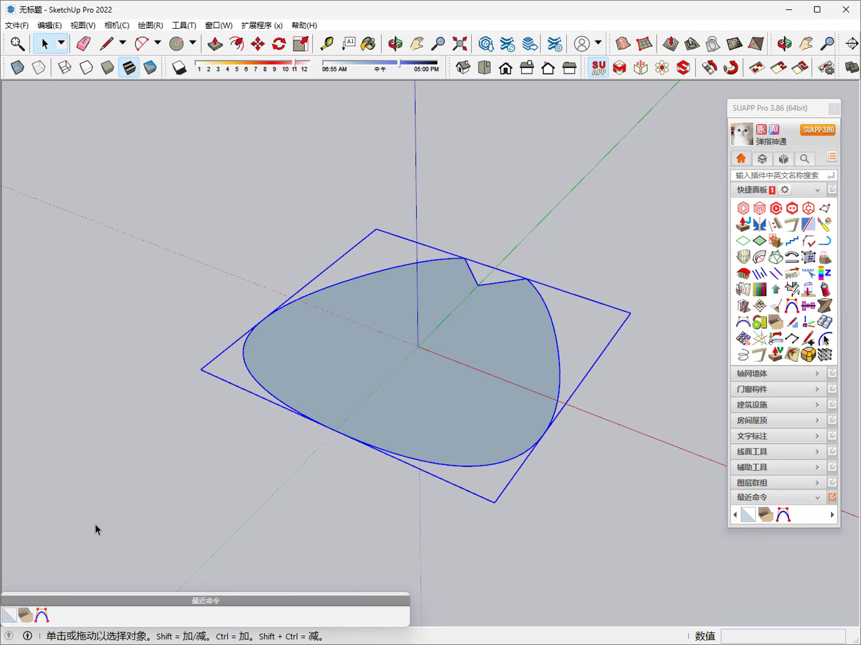Click the user avatar cat thumbnail
Screen dimensions: 861x645
pos(742,134)
